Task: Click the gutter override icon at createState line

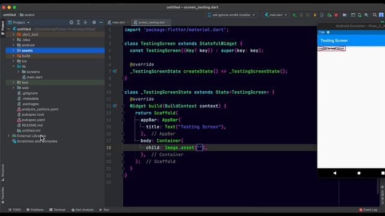Action: 115,71
